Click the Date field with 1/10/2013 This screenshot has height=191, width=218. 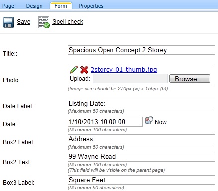[105, 122]
